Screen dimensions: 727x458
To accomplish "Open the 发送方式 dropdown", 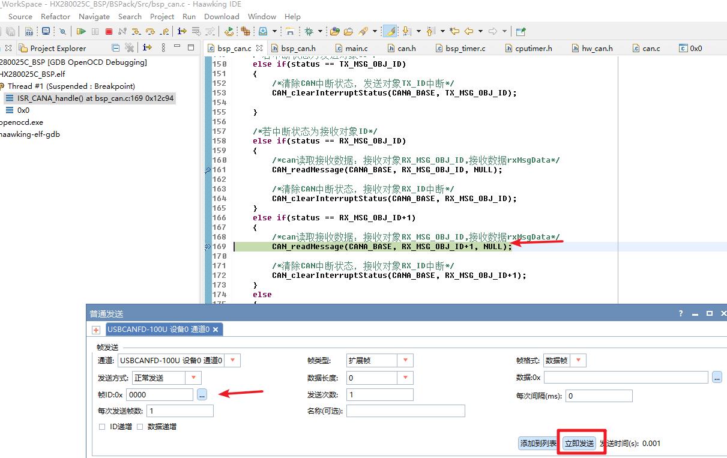I will point(193,378).
